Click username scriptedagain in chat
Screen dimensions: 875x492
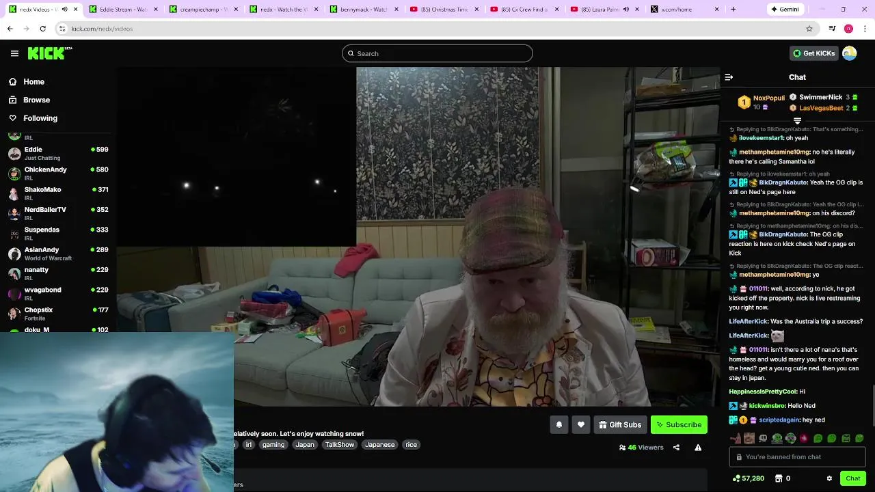click(779, 420)
